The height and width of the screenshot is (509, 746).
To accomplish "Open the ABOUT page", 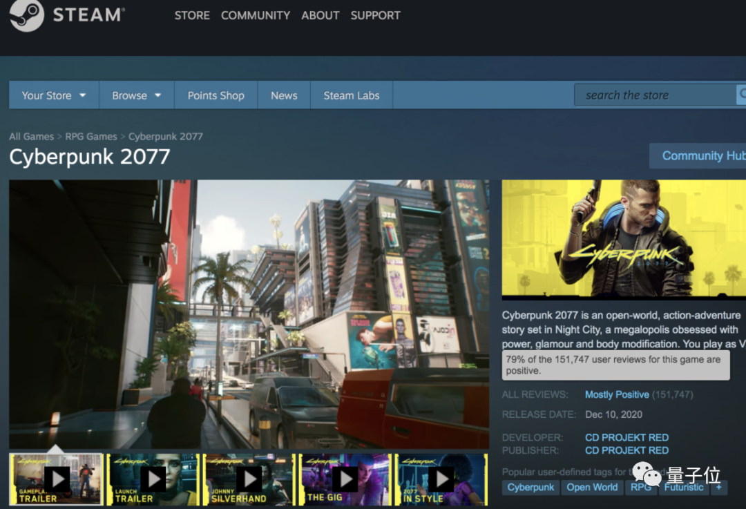I will tap(321, 16).
